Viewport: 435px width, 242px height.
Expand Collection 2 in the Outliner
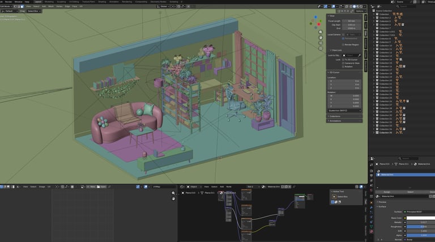click(374, 18)
